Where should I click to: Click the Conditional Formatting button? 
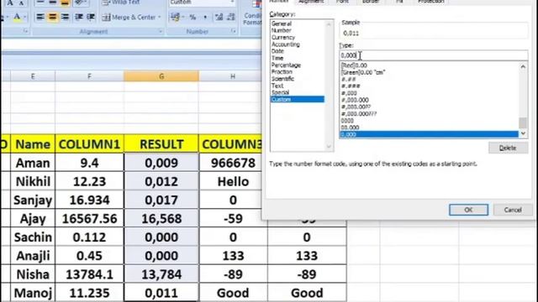pyautogui.click(x=252, y=13)
